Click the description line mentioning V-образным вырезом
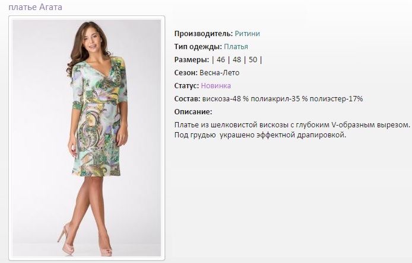The width and height of the screenshot is (412, 263). [292, 124]
